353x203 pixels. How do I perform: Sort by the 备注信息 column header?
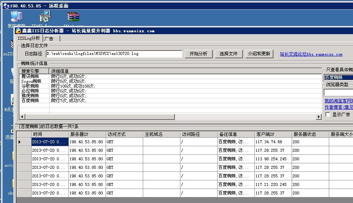pos(236,134)
